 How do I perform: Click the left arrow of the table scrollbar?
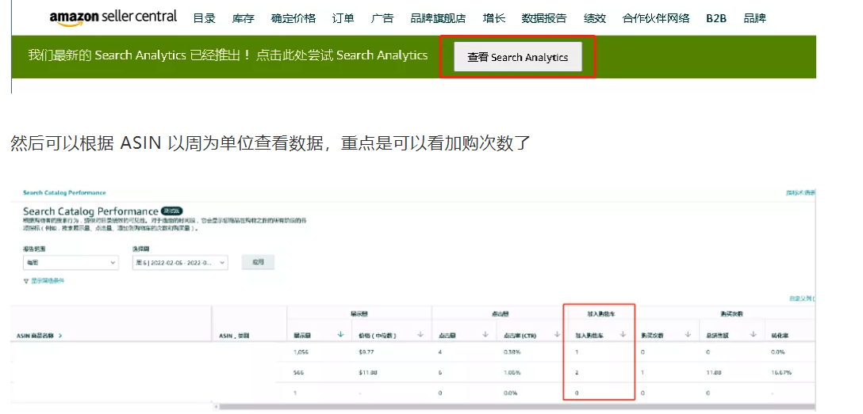(217, 407)
